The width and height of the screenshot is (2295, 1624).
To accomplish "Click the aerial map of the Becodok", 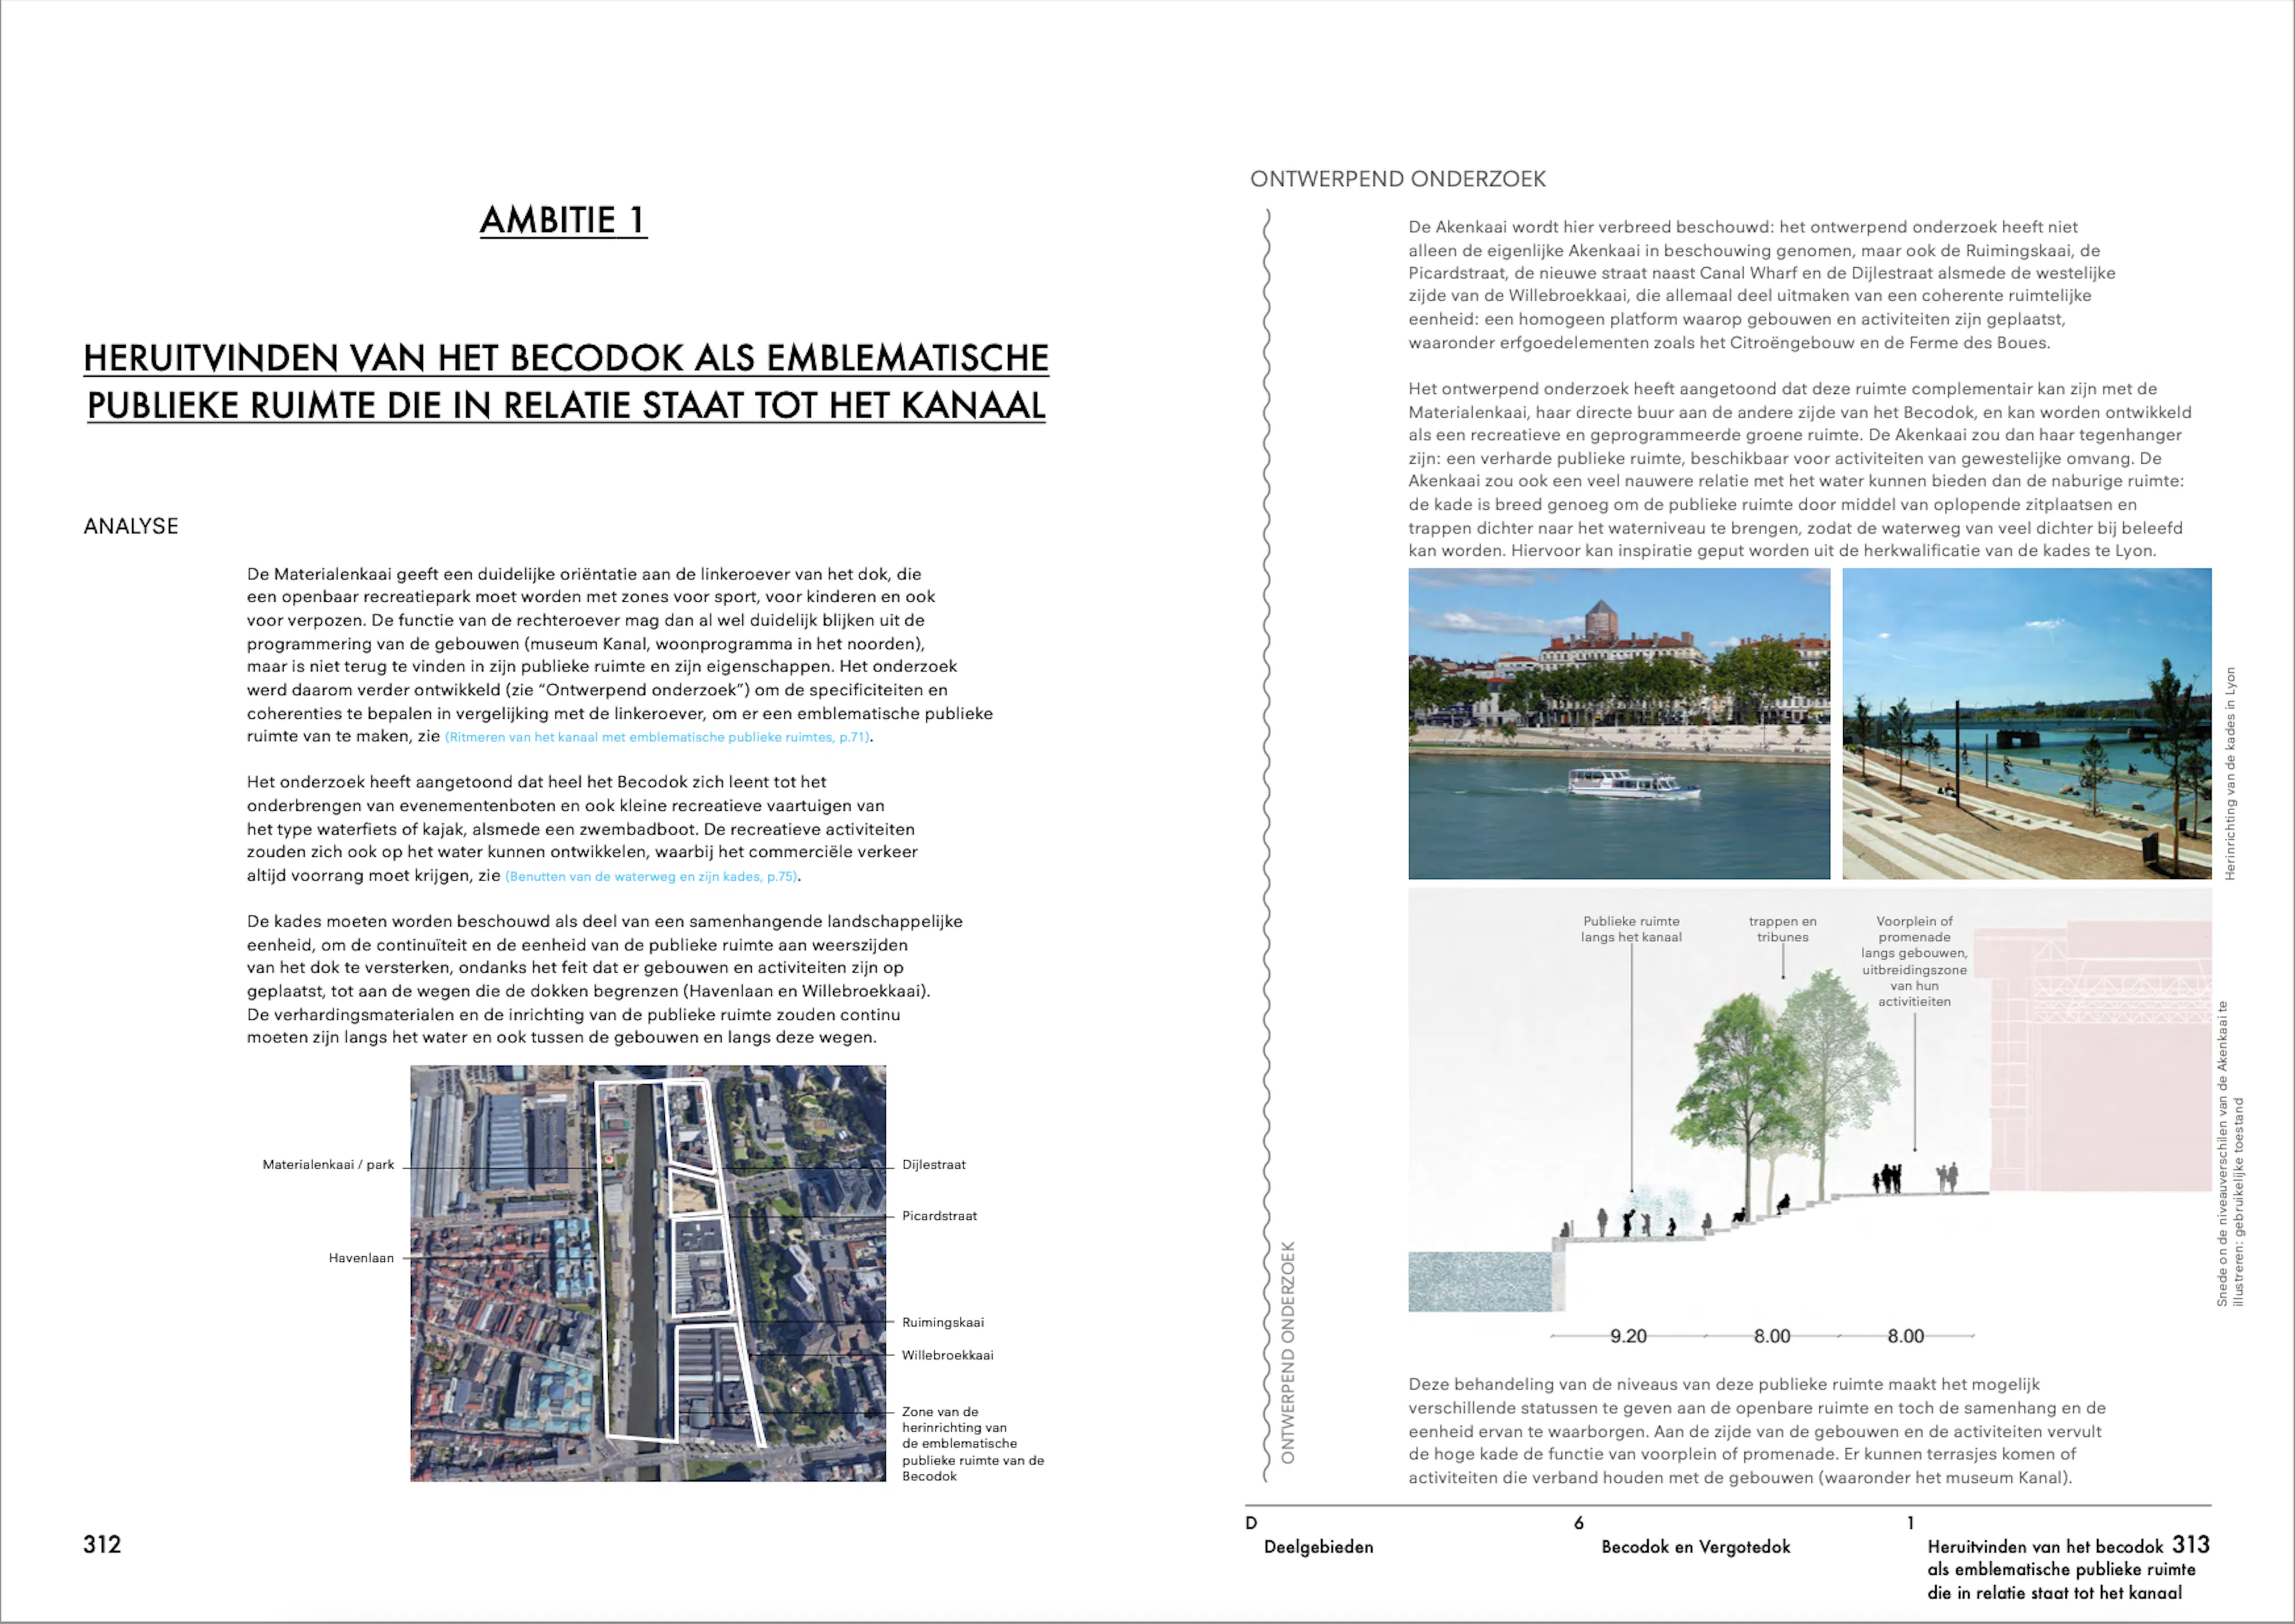I will click(648, 1272).
